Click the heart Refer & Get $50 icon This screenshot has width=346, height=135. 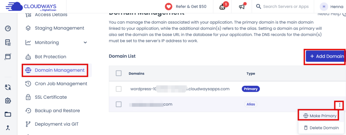click(x=169, y=7)
